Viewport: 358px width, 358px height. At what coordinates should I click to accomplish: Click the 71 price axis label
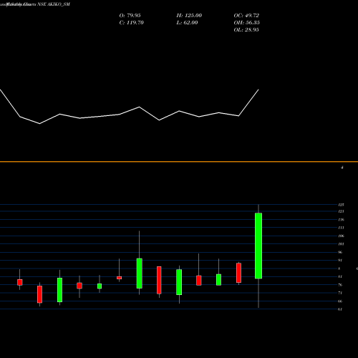pyautogui.click(x=340, y=293)
